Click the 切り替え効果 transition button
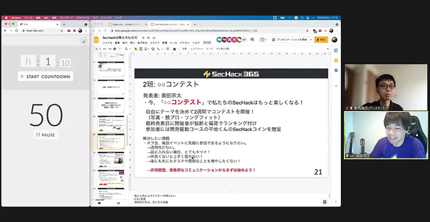 (x=223, y=49)
